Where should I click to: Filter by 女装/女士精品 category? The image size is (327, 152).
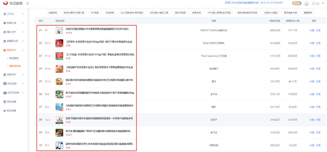tap(270, 13)
